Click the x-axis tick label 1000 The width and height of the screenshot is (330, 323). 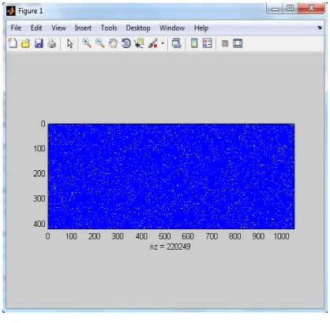(x=282, y=236)
